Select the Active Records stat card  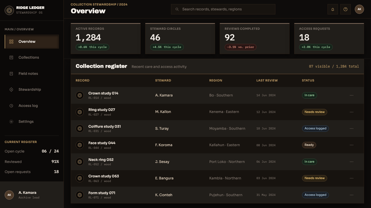coord(106,38)
